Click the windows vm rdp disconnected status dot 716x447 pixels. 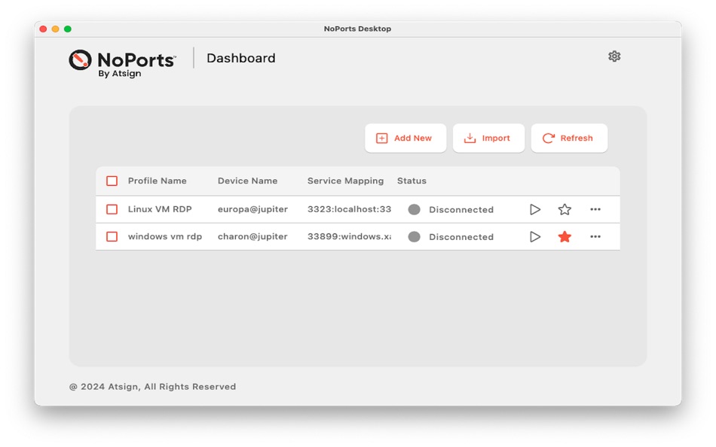(415, 237)
